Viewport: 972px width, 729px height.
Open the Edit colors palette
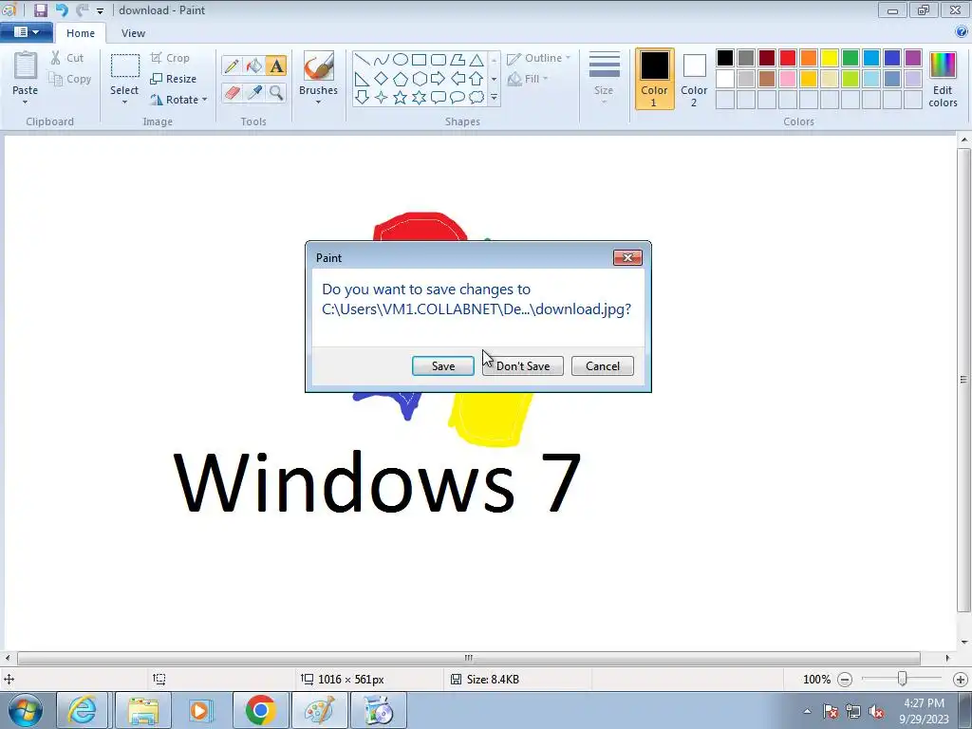point(943,80)
